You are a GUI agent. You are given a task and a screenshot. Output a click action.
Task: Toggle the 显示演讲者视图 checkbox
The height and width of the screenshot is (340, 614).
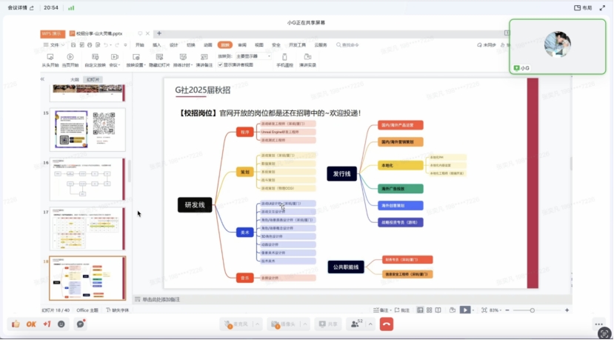220,65
